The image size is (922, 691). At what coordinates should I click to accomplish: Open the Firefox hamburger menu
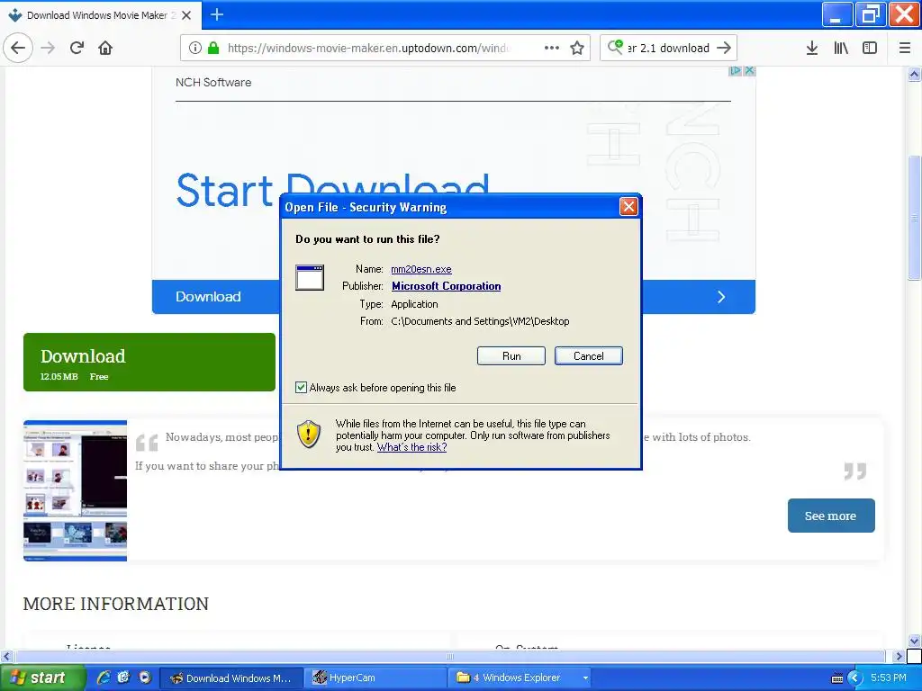coord(905,48)
